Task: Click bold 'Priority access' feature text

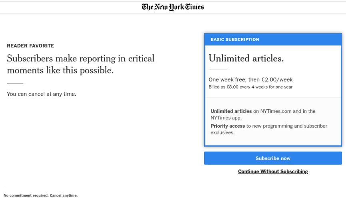Action: coord(227,126)
